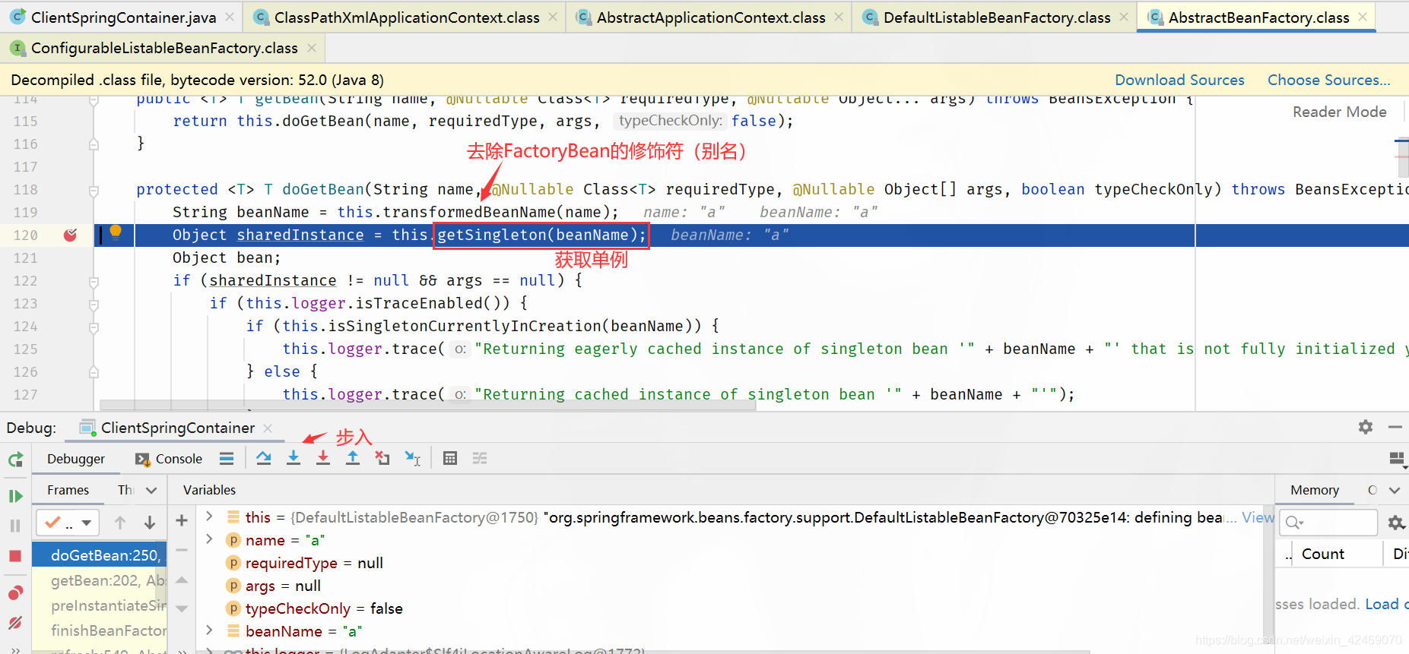The image size is (1409, 654).
Task: Move watch down arrow in Variables
Action: 182,608
